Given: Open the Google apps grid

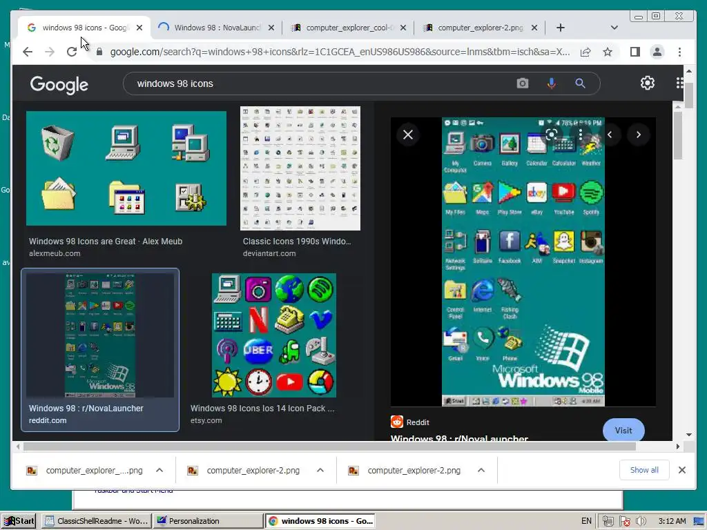Looking at the screenshot, I should pyautogui.click(x=679, y=83).
